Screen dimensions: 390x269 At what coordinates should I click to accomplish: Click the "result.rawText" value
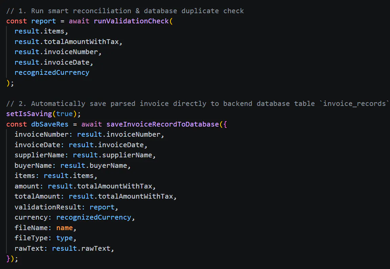pos(81,248)
